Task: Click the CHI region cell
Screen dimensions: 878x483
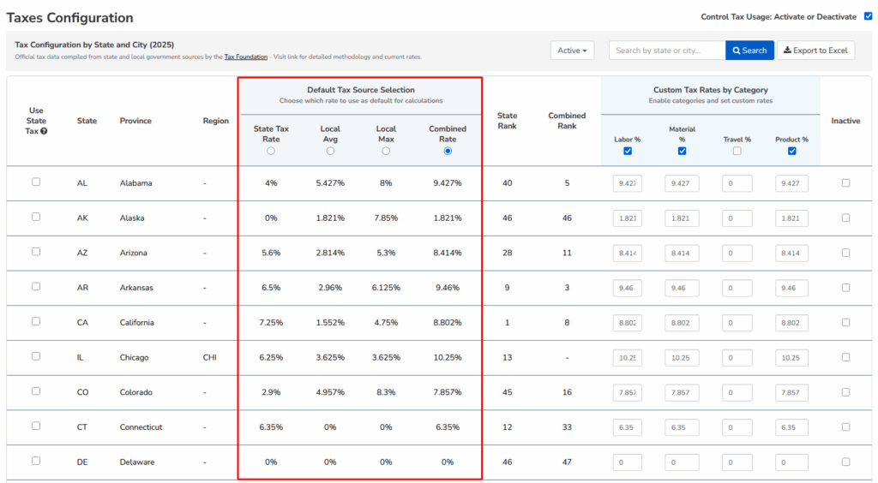Action: tap(209, 357)
